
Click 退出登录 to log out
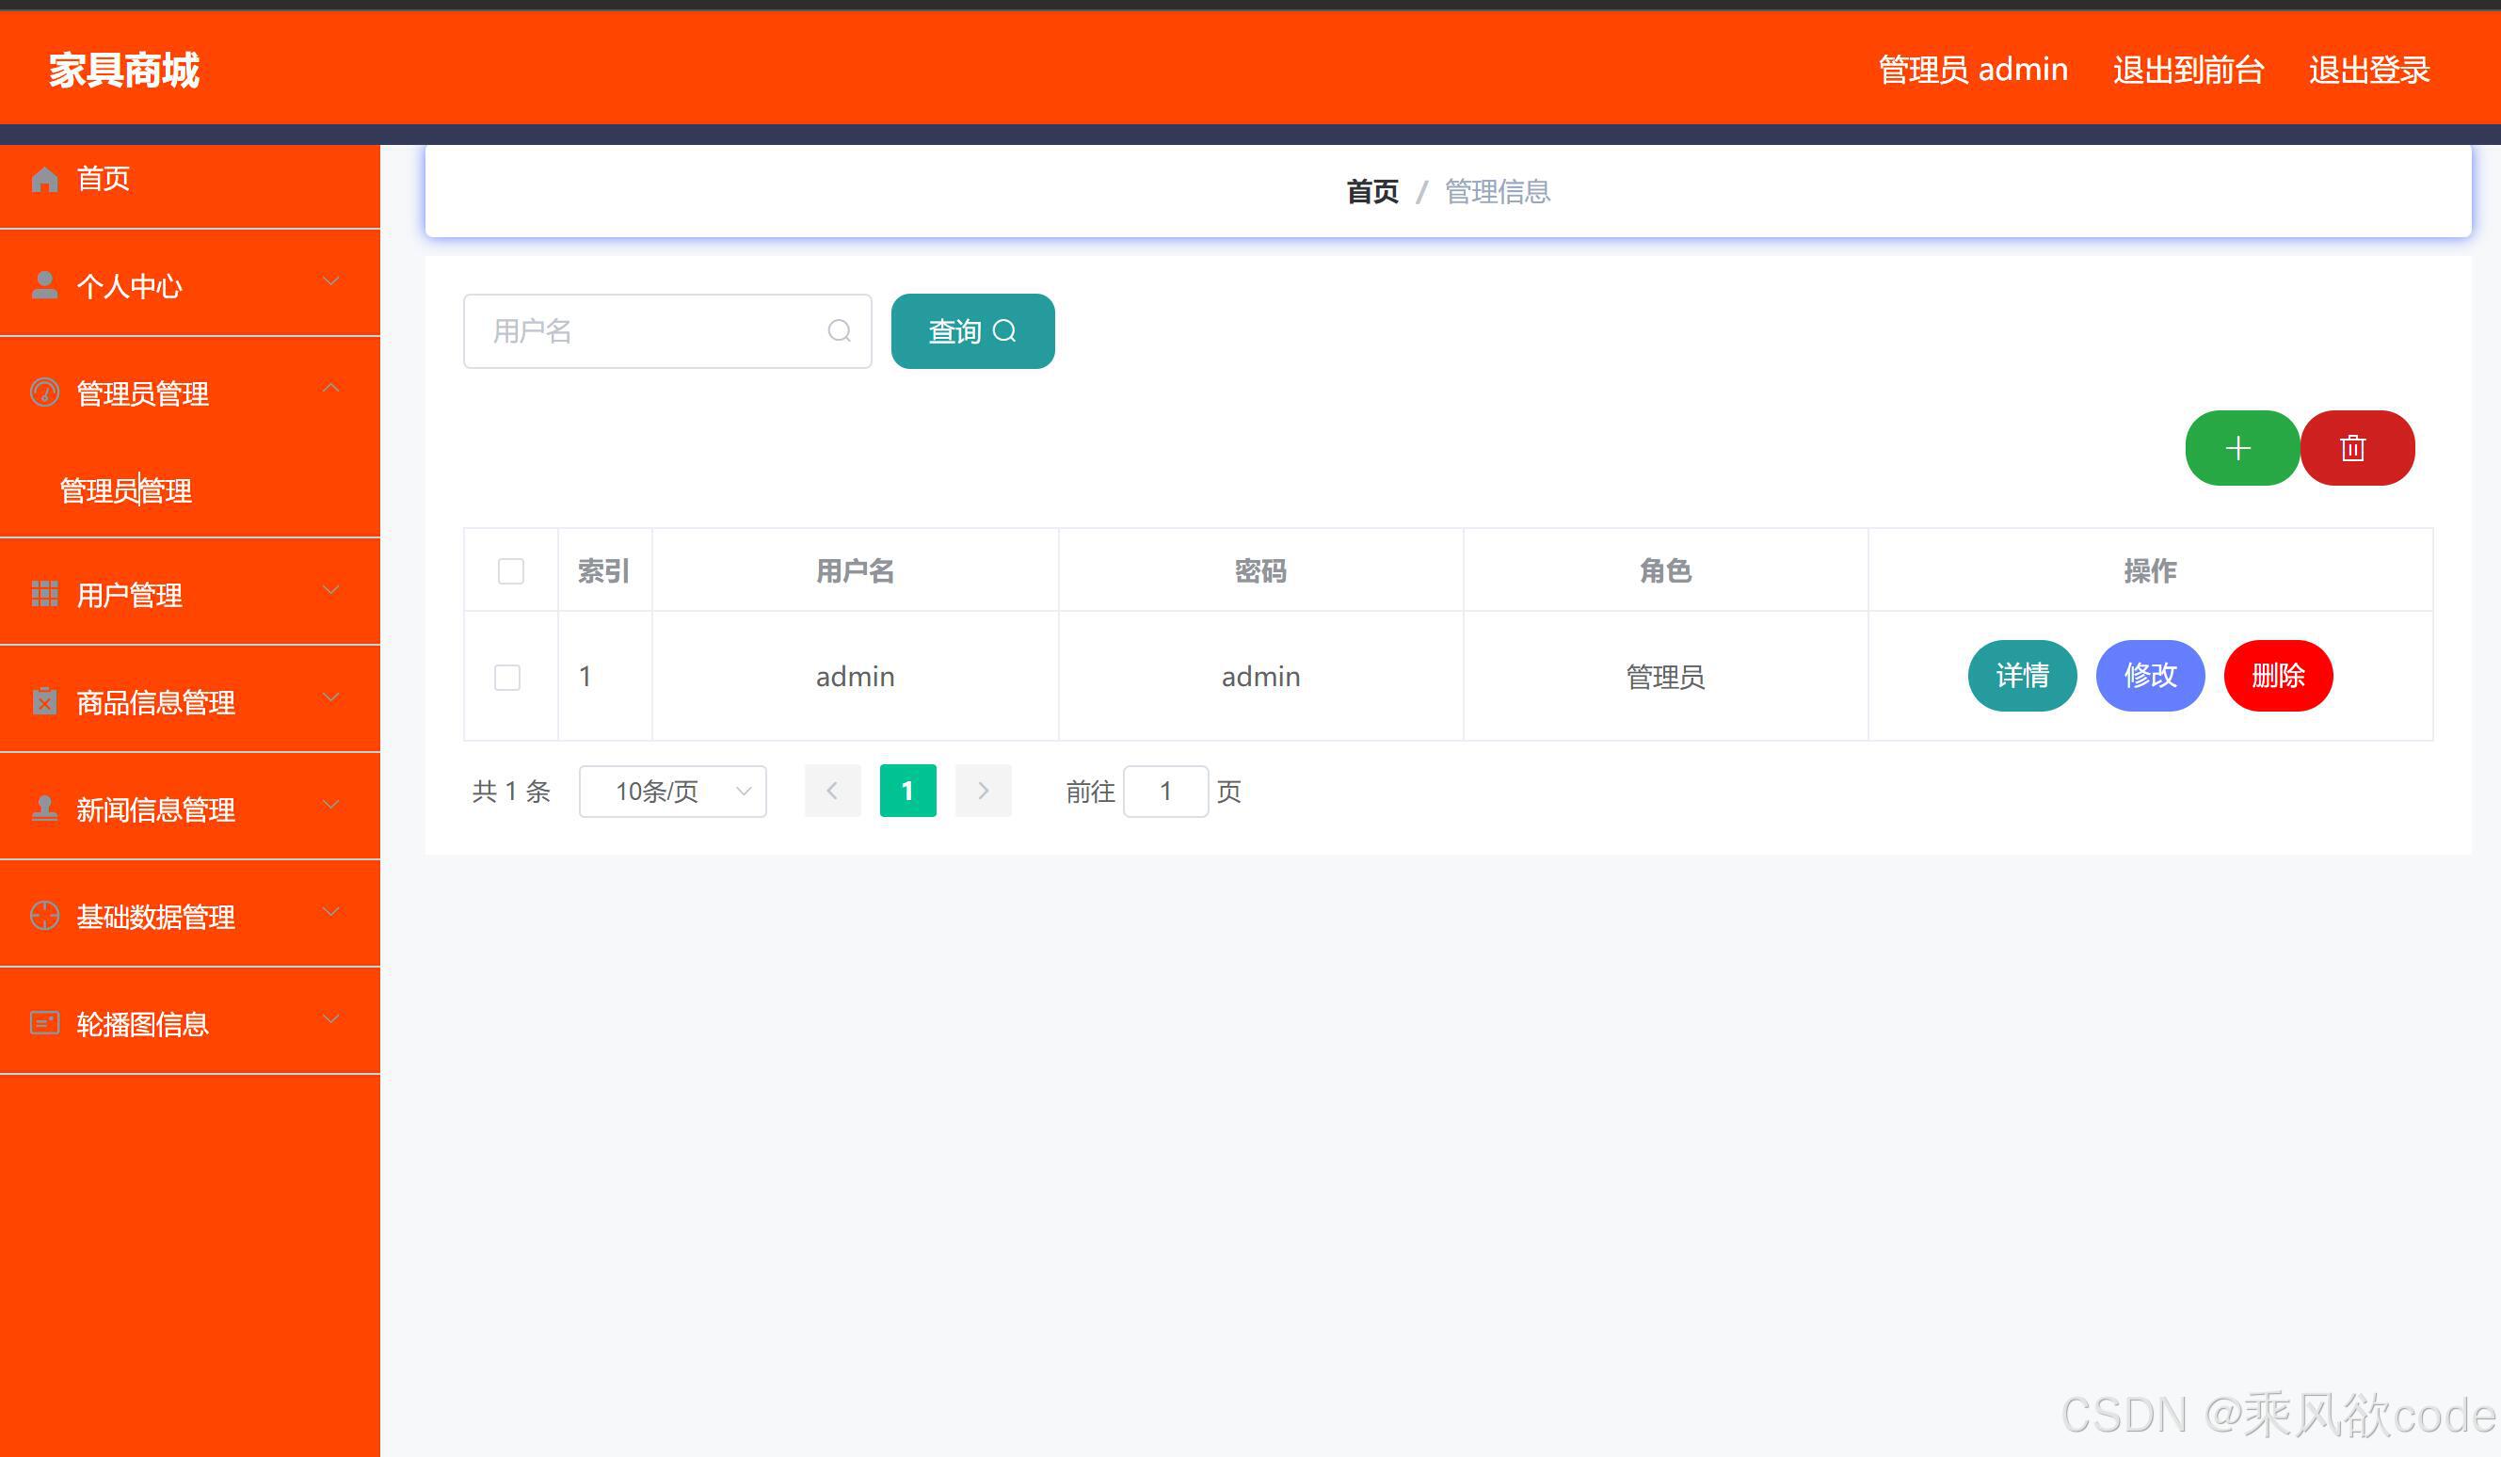(x=2370, y=70)
